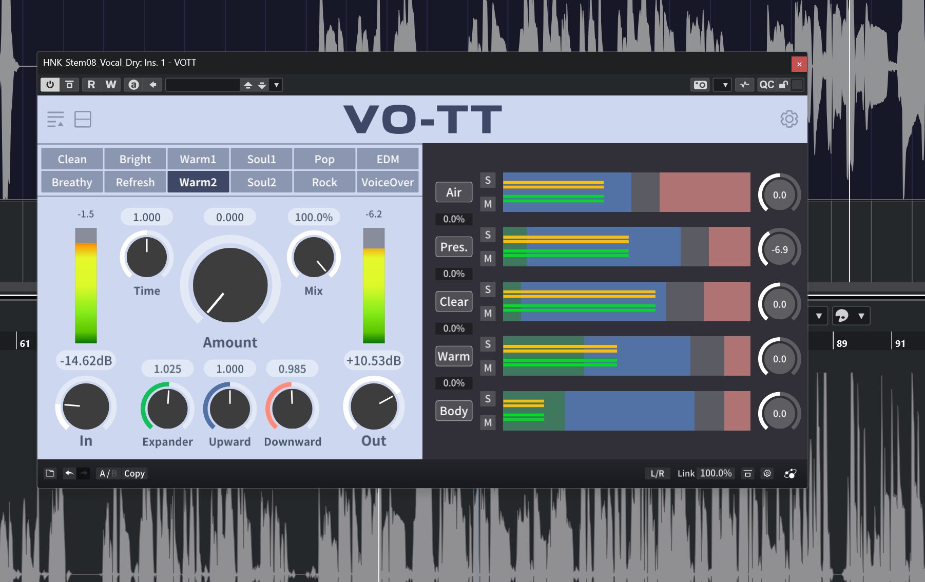Screen dimensions: 925x582
Task: Click the preset name input field
Action: coord(203,85)
